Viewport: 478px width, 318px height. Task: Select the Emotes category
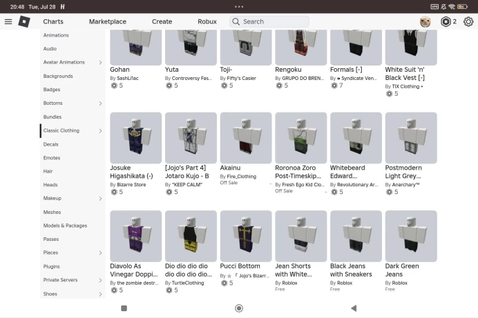52,158
